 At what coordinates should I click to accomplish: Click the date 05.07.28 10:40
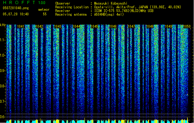16,14
